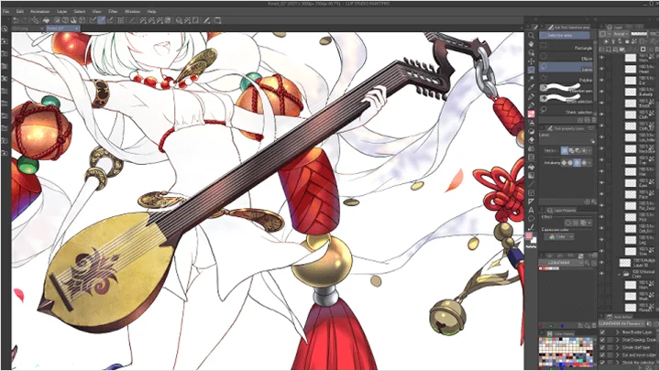Image resolution: width=660 pixels, height=371 pixels.
Task: Open the Select menu
Action: [79, 11]
